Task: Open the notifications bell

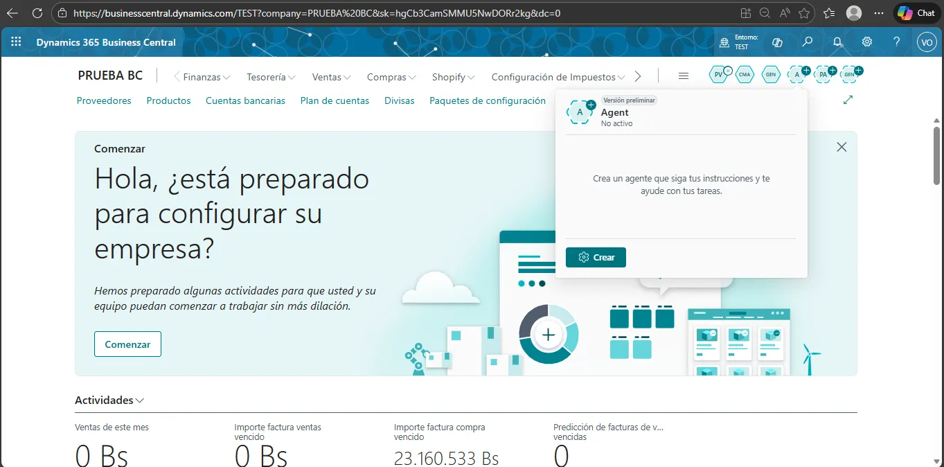Action: [x=837, y=42]
